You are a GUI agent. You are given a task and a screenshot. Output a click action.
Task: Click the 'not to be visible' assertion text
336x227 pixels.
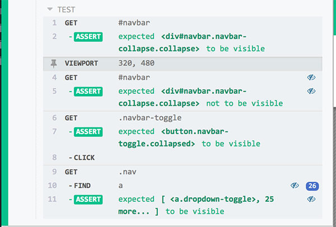(244, 103)
